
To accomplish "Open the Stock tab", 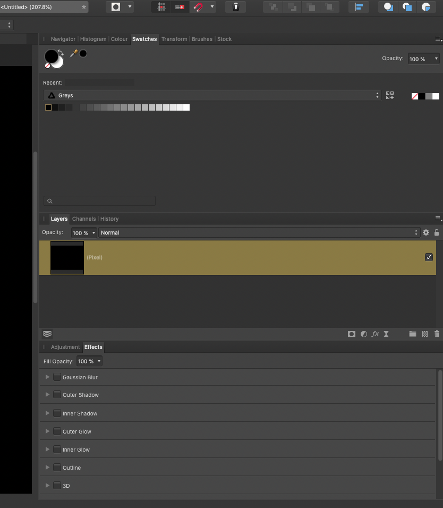I will [224, 39].
